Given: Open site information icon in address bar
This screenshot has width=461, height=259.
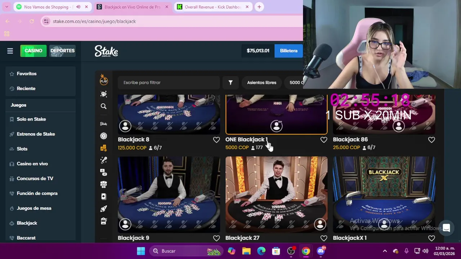Looking at the screenshot, I should (x=46, y=21).
